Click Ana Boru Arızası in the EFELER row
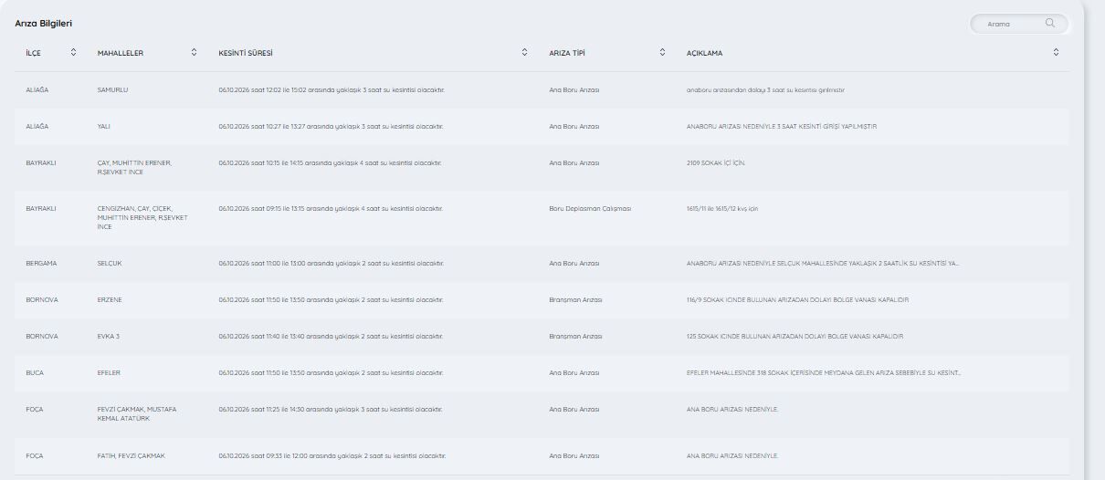1105x480 pixels. [x=574, y=373]
